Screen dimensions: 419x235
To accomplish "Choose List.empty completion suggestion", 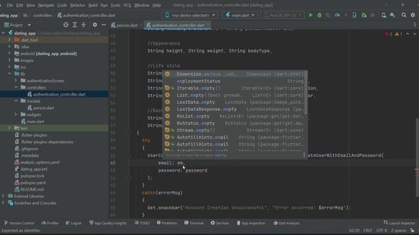I will 234,95.
